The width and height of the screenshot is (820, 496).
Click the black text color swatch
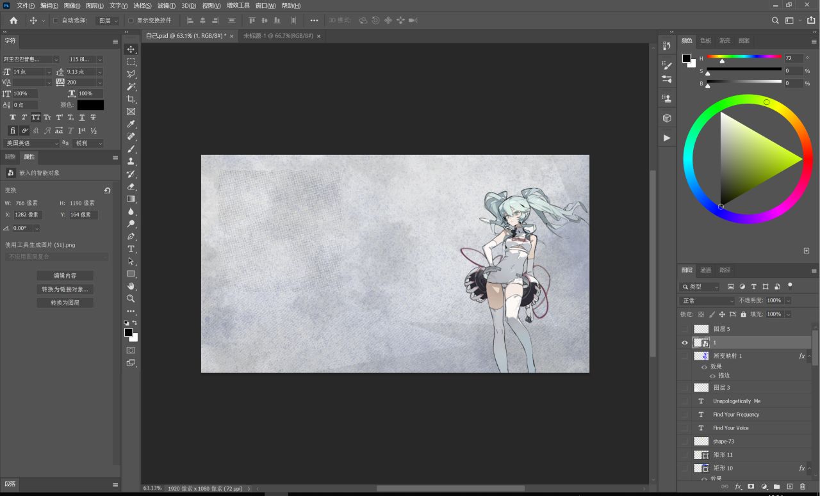(90, 105)
